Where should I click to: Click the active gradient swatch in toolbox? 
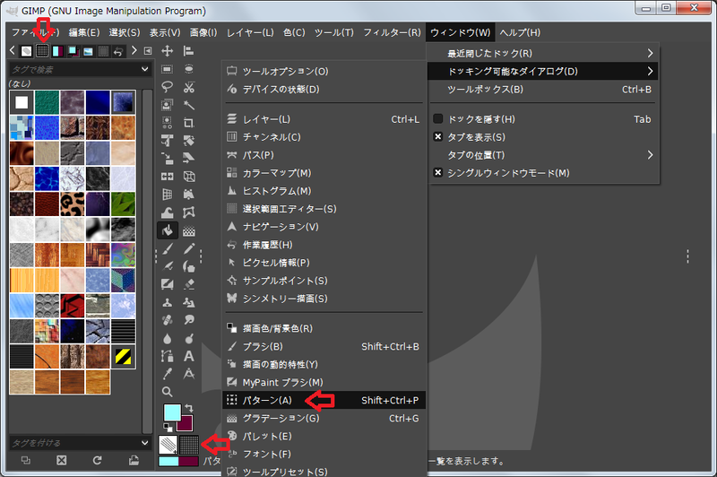(178, 461)
